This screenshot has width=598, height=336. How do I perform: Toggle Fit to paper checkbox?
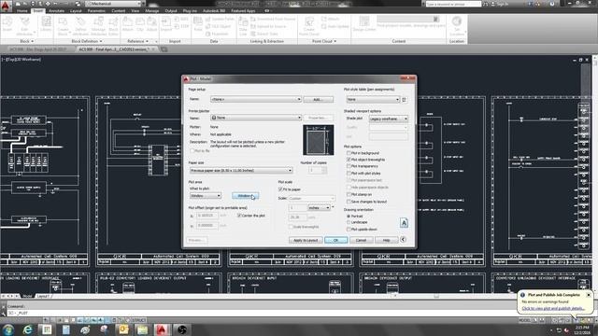coord(280,189)
